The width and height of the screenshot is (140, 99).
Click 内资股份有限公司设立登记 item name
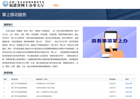pos(45,88)
